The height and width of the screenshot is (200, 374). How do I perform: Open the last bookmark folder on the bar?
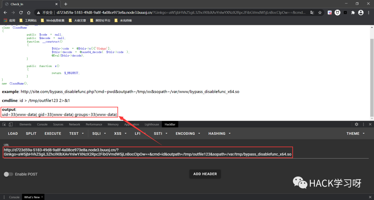point(123,20)
